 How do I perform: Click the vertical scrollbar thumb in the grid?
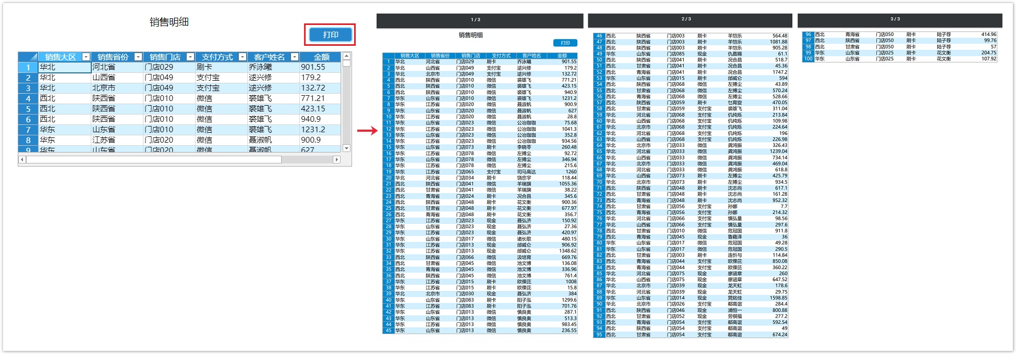pyautogui.click(x=346, y=64)
